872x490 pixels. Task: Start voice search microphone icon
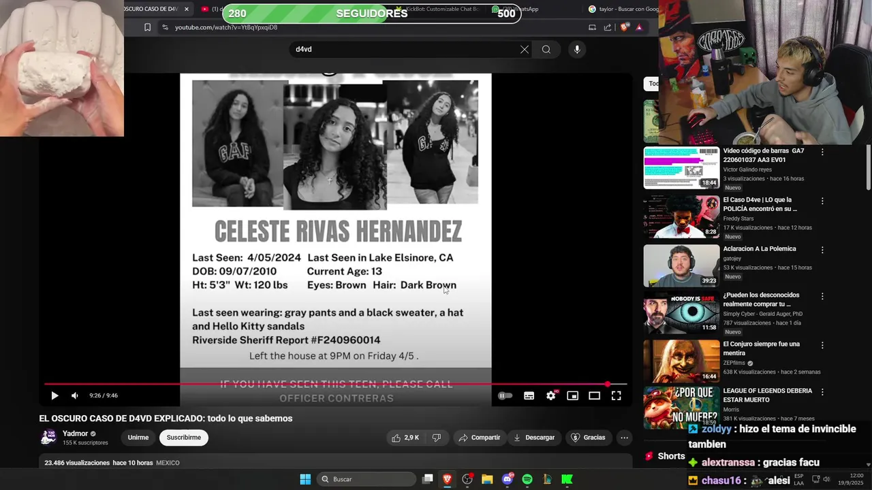click(x=577, y=49)
